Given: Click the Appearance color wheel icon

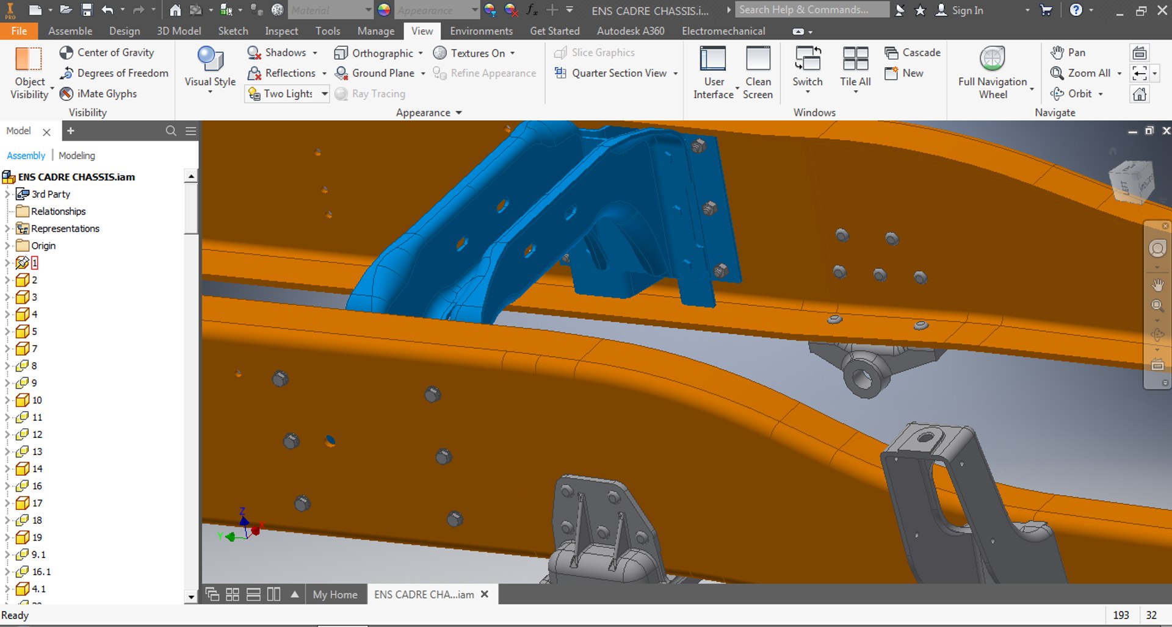Looking at the screenshot, I should pos(384,10).
